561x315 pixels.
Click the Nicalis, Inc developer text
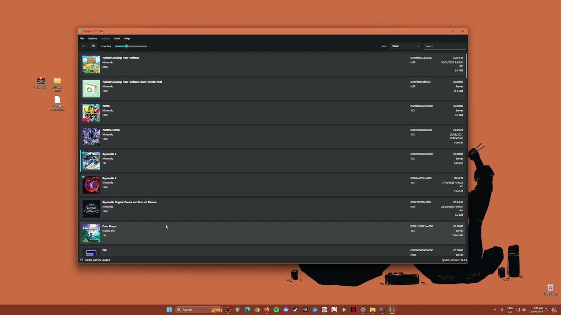109,231
